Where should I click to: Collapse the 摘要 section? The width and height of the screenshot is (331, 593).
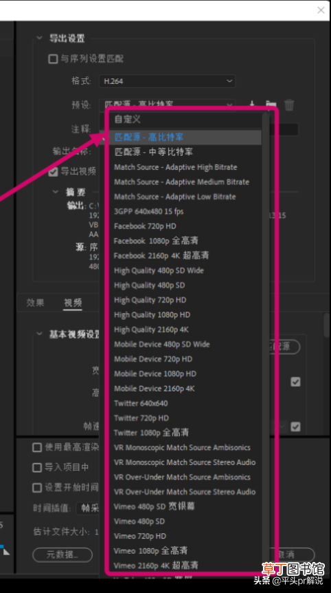[x=56, y=192]
